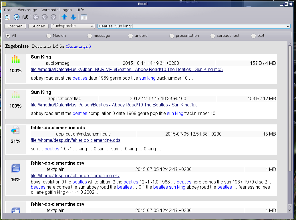
Task: Go to next results page arrow
Action: pos(53,17)
